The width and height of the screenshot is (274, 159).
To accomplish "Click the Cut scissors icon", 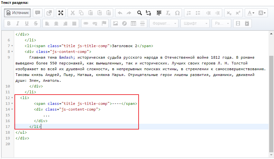I will 72,13.
